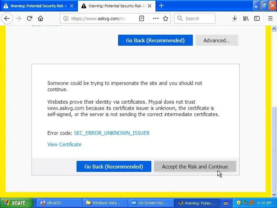Reload the current page
This screenshot has width=277, height=208.
(29, 18)
